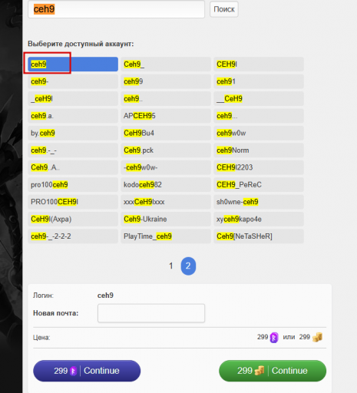The width and height of the screenshot is (357, 393).
Task: Open results page 2
Action: tap(188, 266)
